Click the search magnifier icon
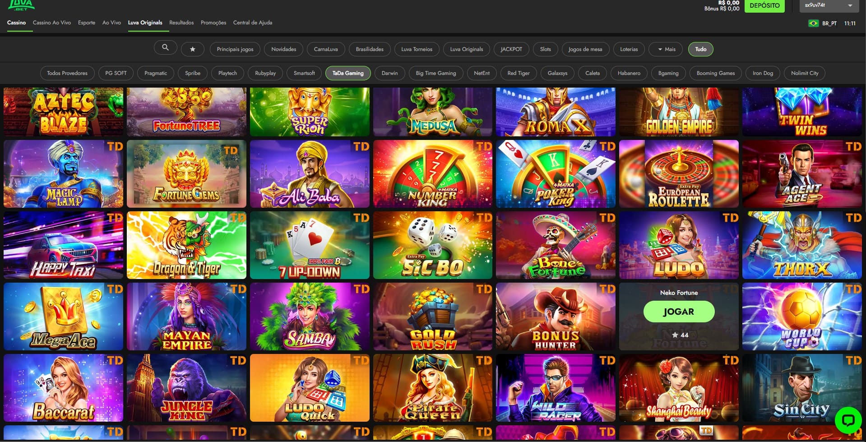The image size is (866, 442). [165, 48]
